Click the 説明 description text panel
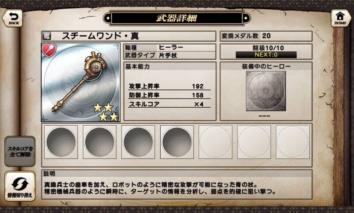The height and width of the screenshot is (213, 354). pyautogui.click(x=177, y=185)
